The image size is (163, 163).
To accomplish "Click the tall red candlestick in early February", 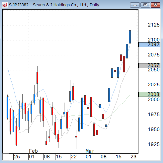I will click(43, 109).
